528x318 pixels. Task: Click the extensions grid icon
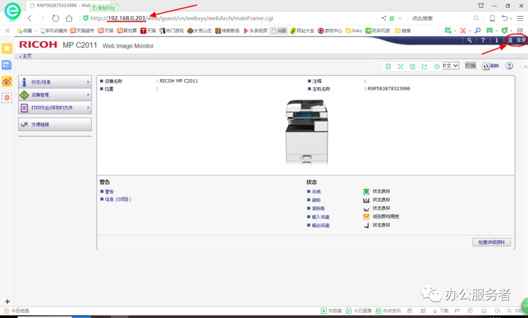520,31
